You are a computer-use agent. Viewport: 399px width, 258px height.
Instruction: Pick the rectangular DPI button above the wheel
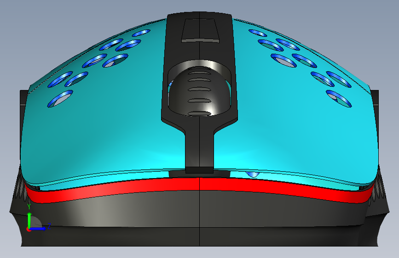click(200, 30)
